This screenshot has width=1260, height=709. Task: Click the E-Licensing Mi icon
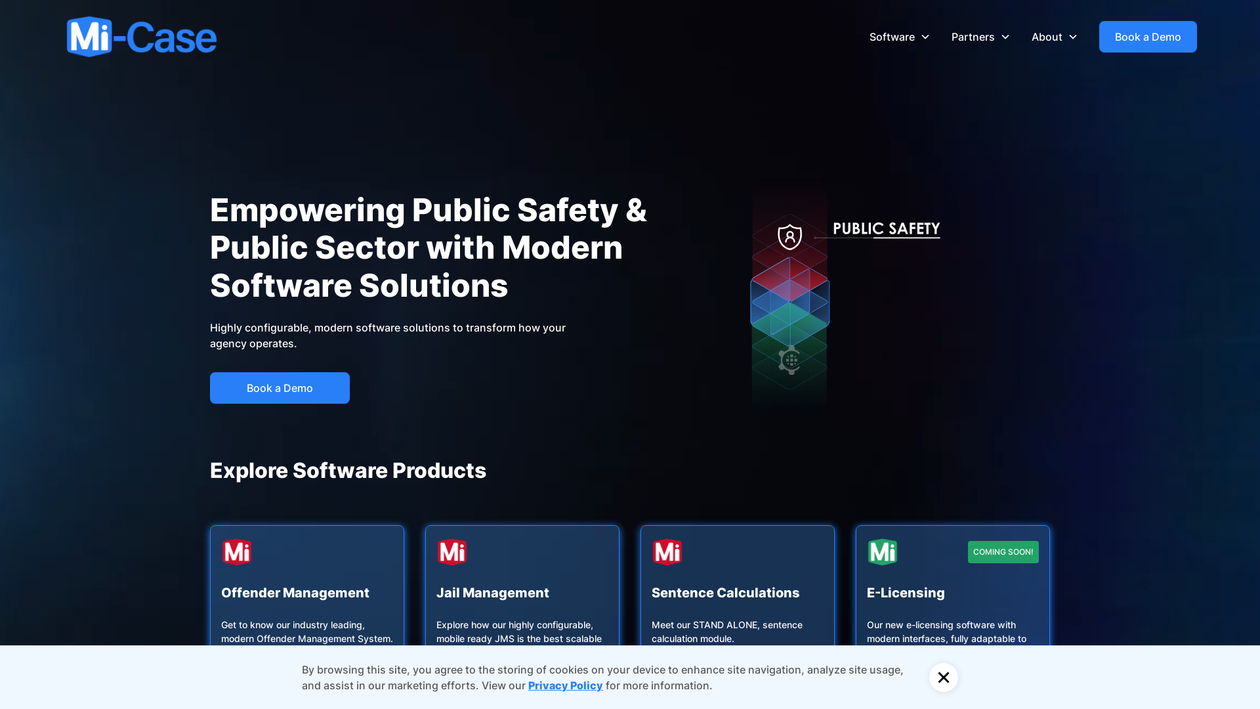click(882, 551)
